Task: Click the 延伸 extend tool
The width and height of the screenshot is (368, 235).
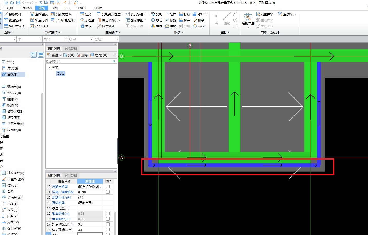Action: 171,14
